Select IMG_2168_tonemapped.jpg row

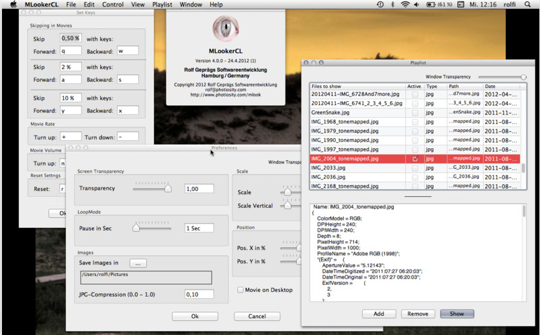(x=414, y=186)
